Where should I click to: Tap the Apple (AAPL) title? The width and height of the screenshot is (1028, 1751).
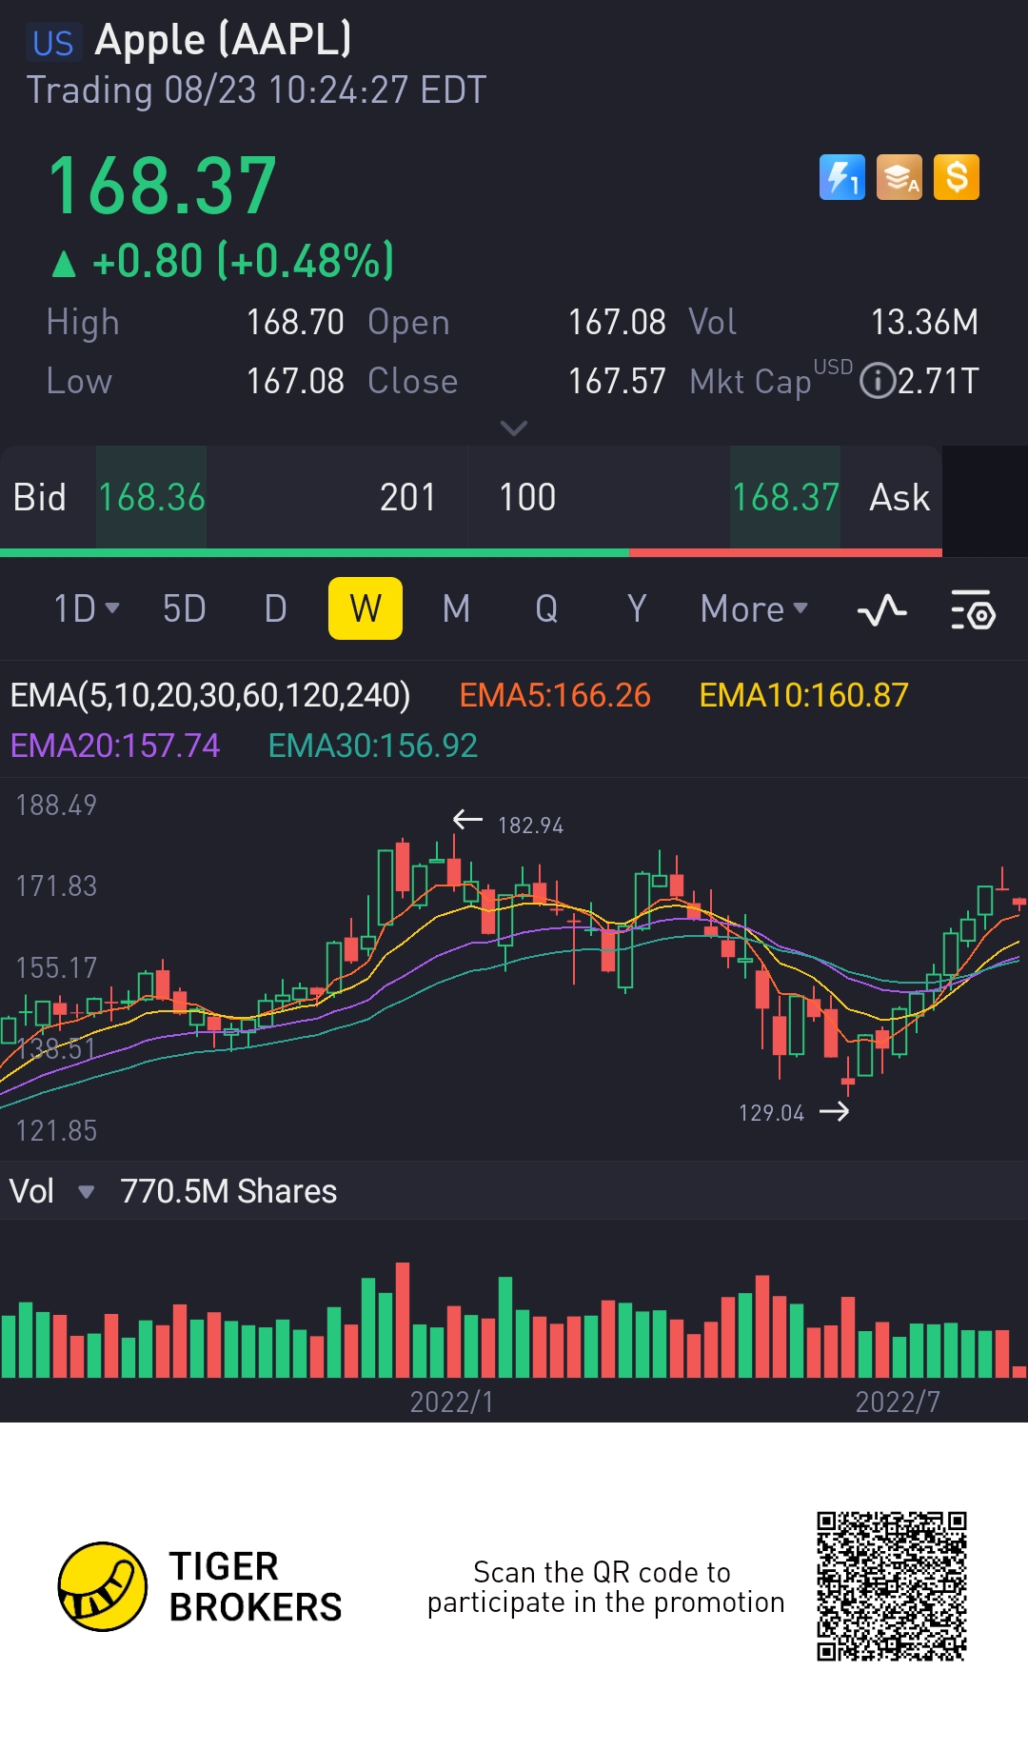pyautogui.click(x=224, y=40)
